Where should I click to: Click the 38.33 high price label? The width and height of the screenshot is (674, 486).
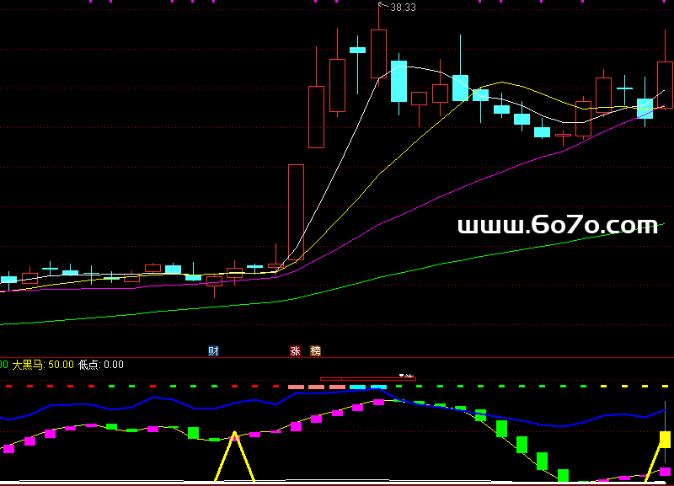click(x=404, y=8)
